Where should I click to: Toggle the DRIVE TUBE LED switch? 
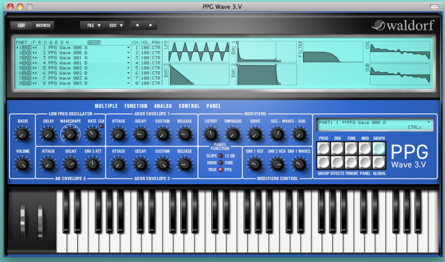221,163
